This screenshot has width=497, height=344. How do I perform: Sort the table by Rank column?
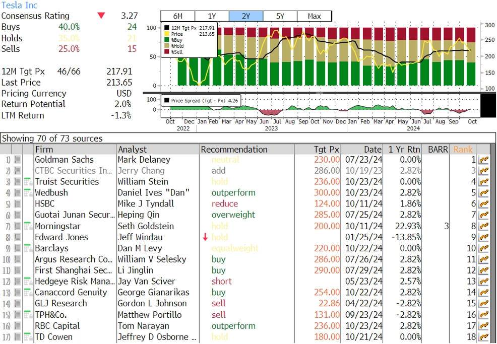click(x=463, y=149)
